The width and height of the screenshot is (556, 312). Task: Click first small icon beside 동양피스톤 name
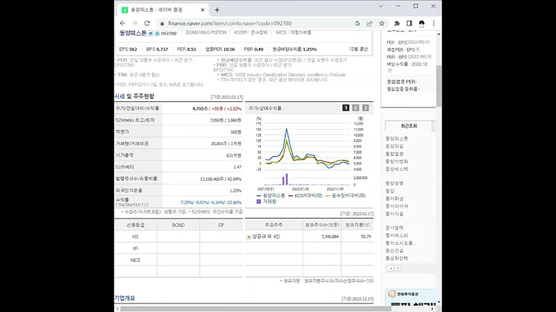click(x=151, y=33)
